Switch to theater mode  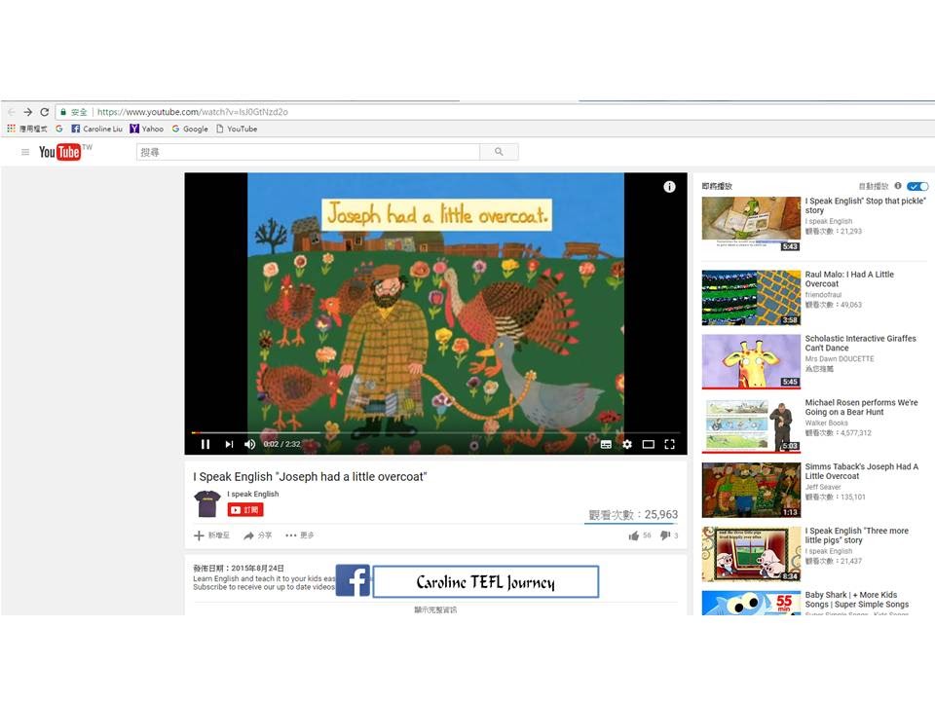pyautogui.click(x=649, y=444)
